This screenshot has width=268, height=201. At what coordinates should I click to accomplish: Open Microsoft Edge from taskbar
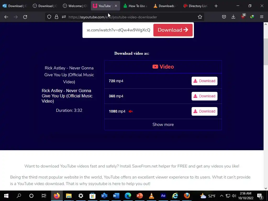tap(128, 196)
